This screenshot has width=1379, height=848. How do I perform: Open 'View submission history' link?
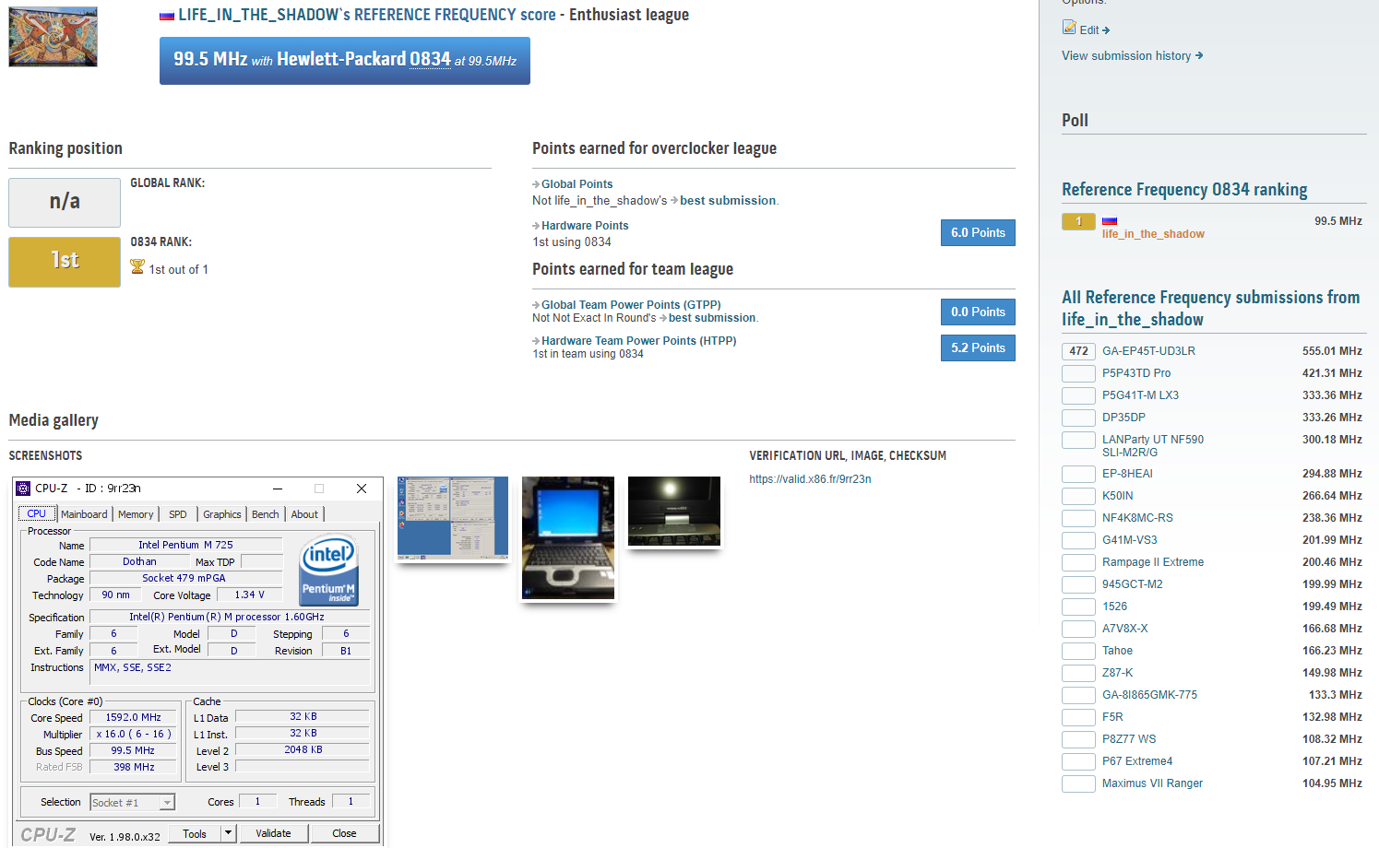click(x=1126, y=56)
